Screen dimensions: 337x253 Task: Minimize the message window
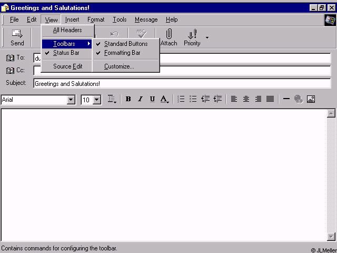(313, 8)
